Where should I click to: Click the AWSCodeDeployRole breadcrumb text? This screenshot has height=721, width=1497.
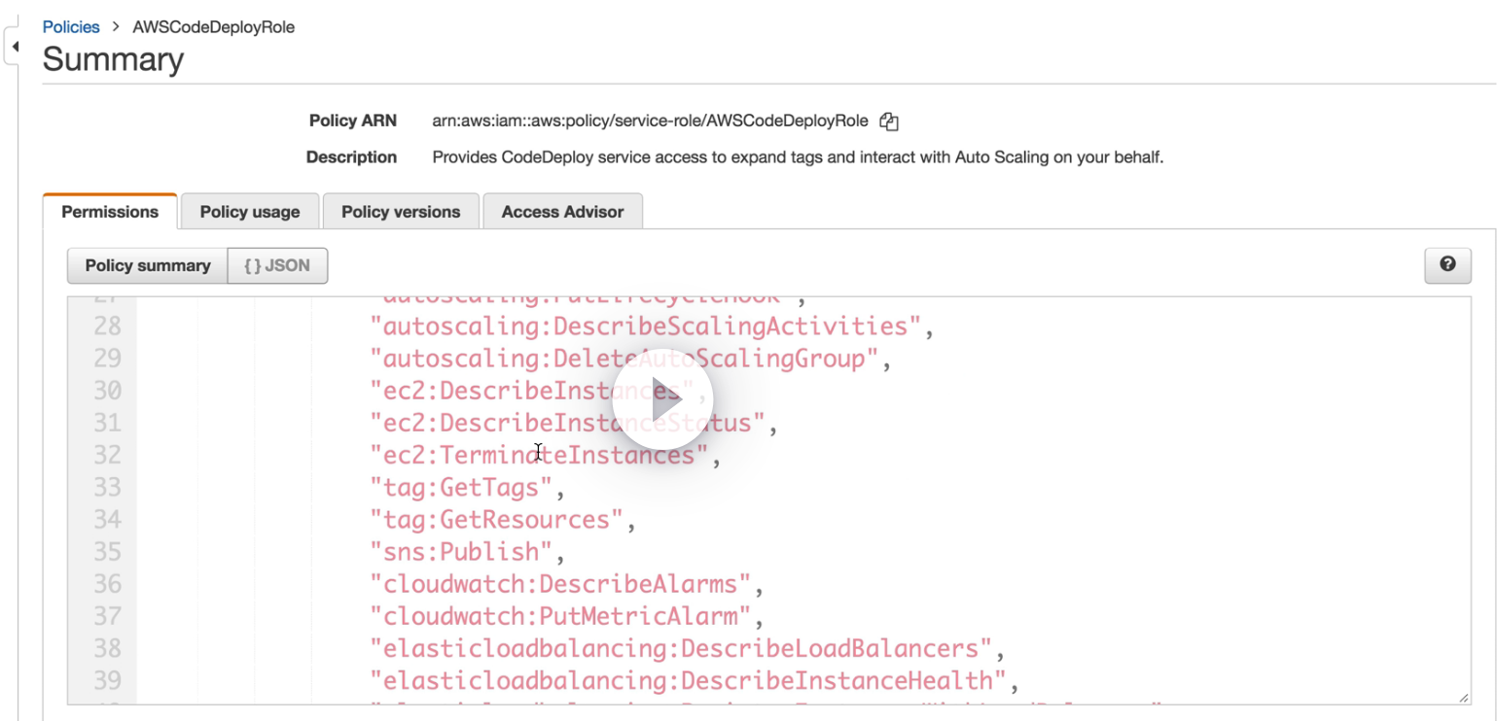[214, 27]
